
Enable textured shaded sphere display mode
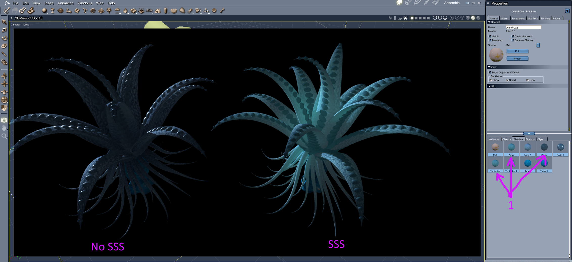(x=478, y=18)
